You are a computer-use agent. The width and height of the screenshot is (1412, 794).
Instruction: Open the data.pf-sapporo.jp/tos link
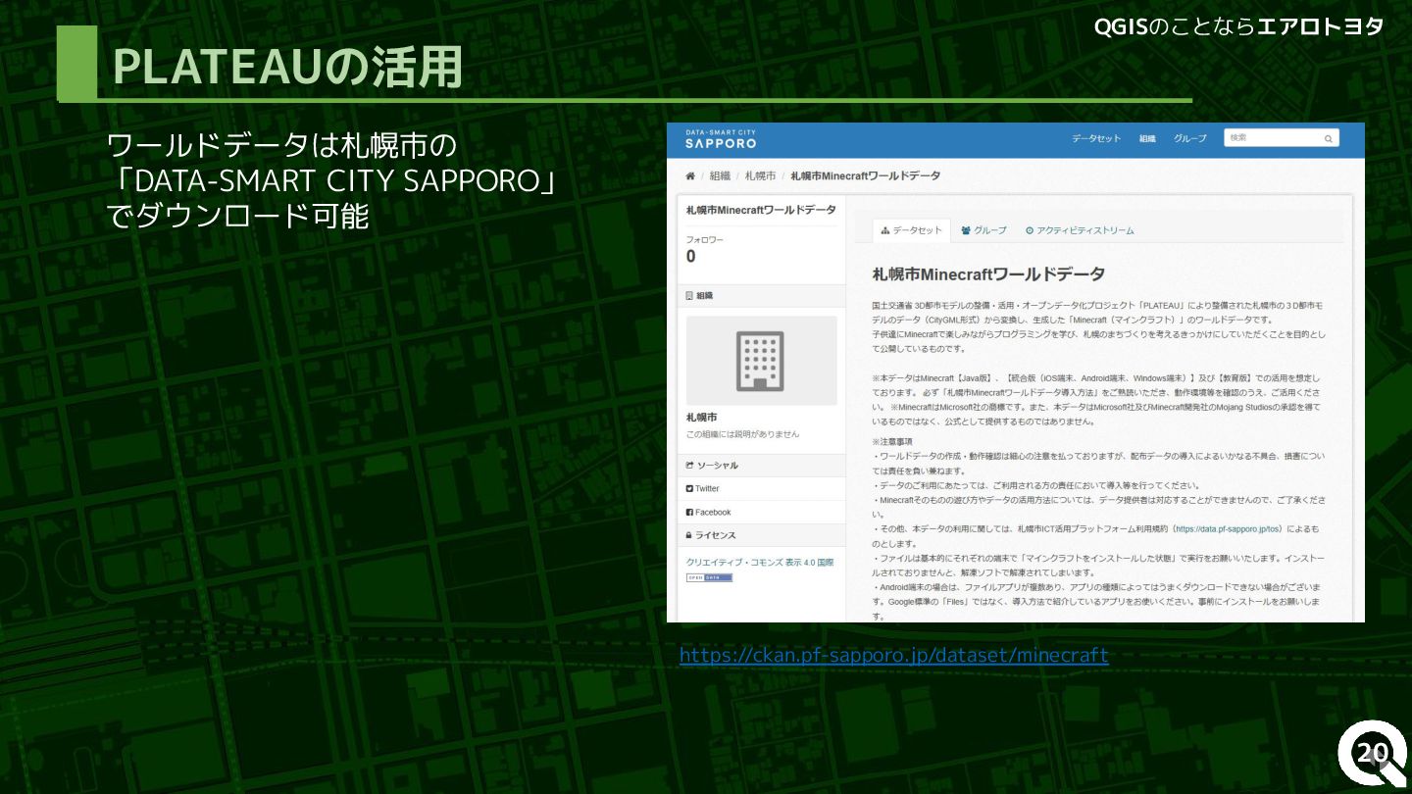(1228, 528)
